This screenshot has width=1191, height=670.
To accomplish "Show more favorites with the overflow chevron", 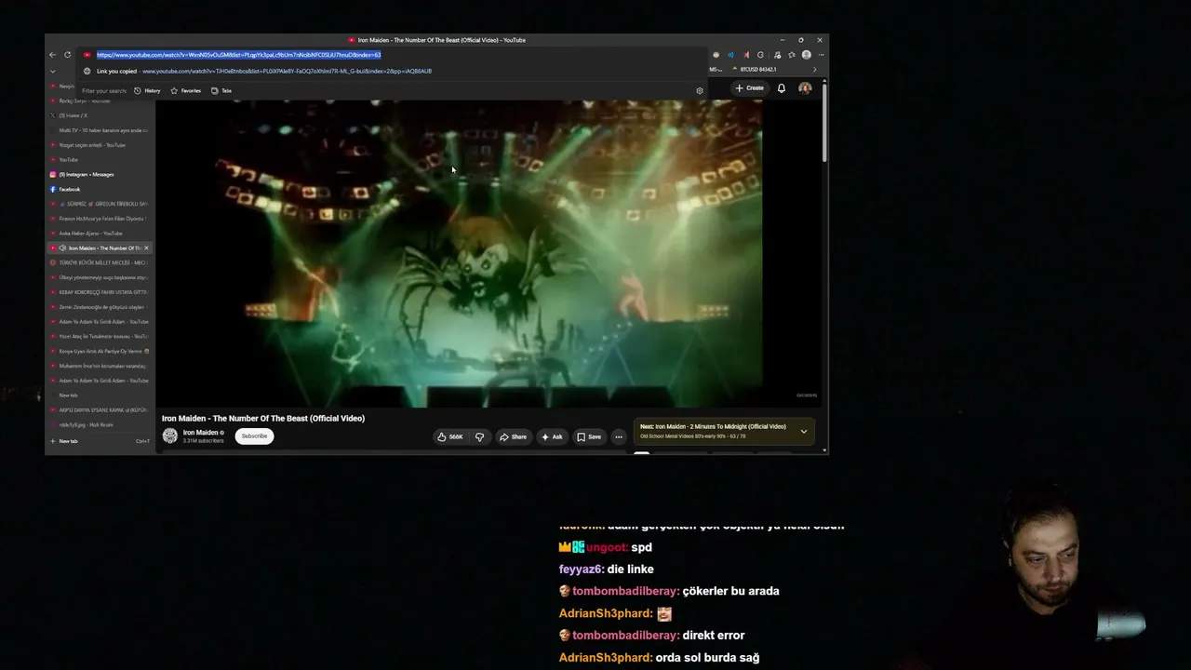I will coord(814,70).
